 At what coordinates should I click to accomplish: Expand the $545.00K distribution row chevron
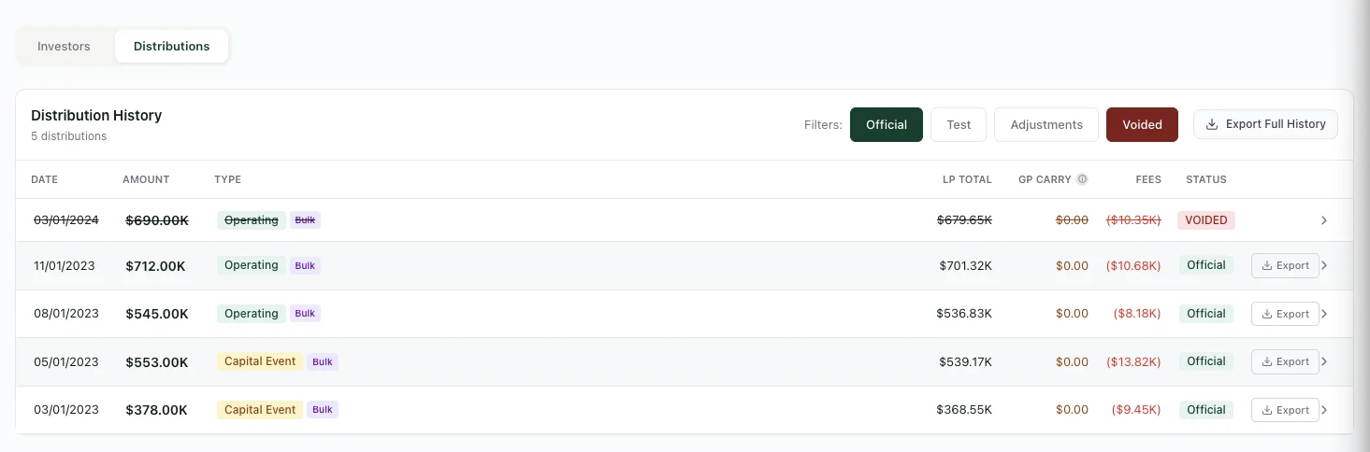coord(1324,314)
